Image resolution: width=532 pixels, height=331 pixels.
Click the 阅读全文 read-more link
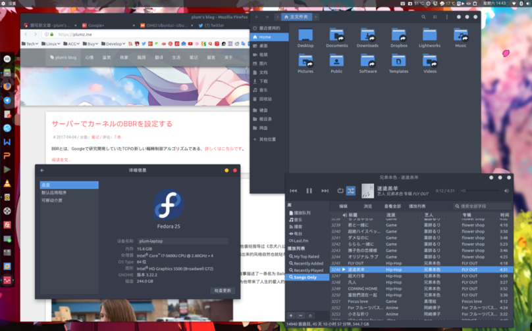(61, 160)
